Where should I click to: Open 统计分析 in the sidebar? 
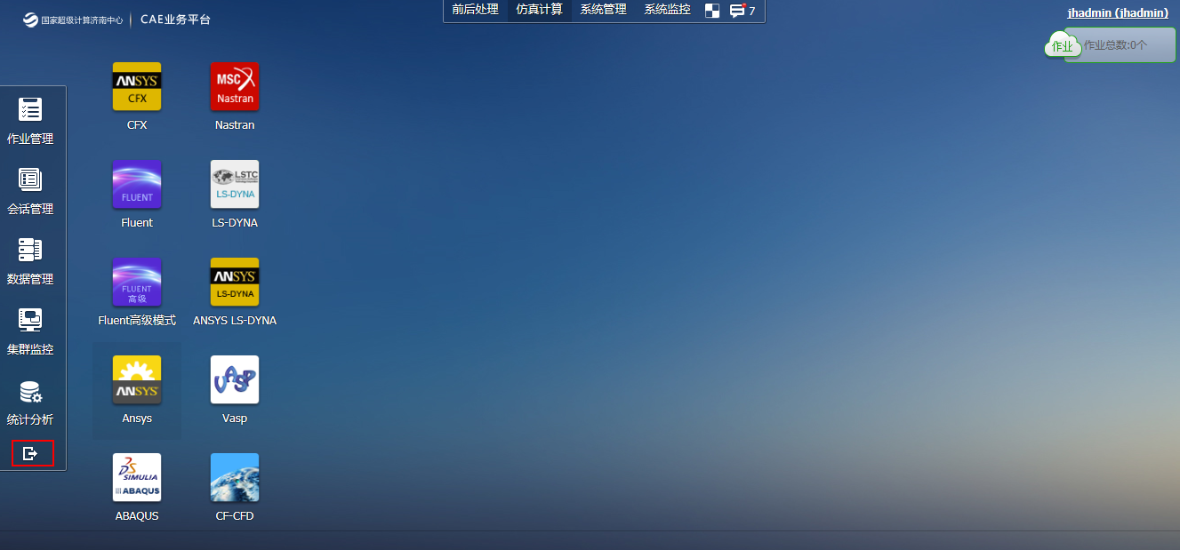coord(30,402)
